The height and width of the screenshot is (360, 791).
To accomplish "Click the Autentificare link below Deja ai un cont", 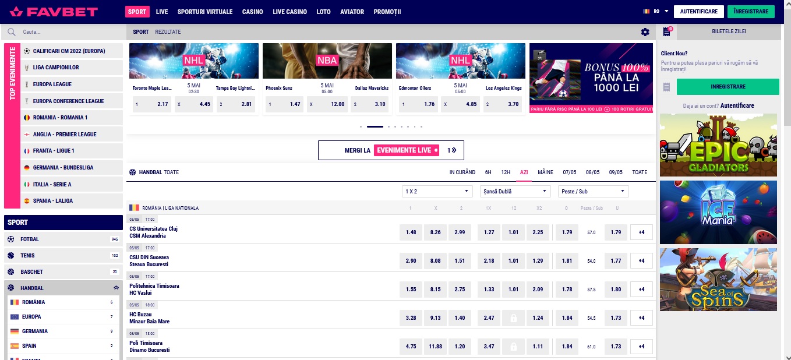I will click(737, 105).
